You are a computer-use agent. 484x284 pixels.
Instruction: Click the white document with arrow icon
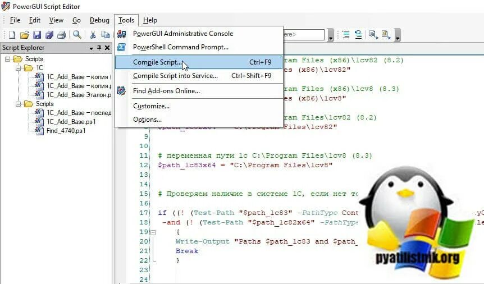373,35
